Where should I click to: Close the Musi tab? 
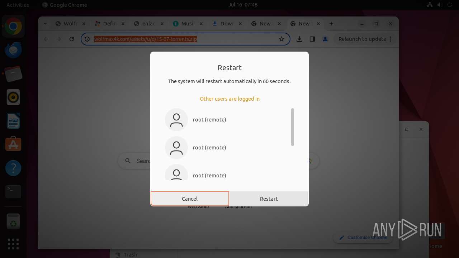coord(201,24)
